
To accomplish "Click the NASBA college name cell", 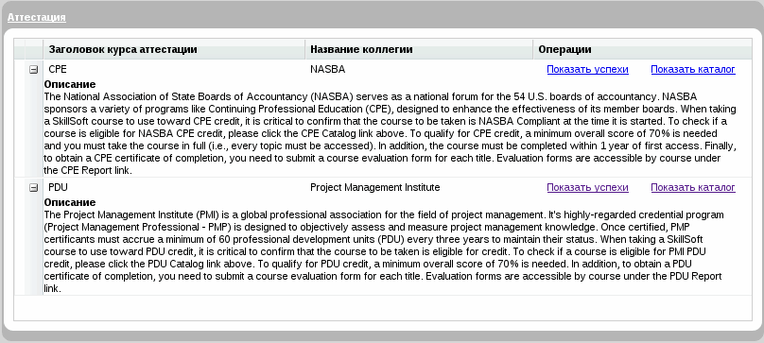I will coord(419,69).
